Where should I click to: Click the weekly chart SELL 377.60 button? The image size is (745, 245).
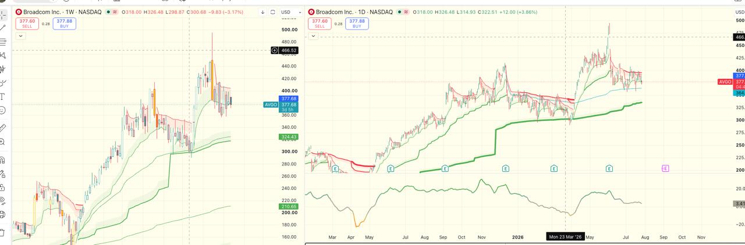click(x=27, y=23)
